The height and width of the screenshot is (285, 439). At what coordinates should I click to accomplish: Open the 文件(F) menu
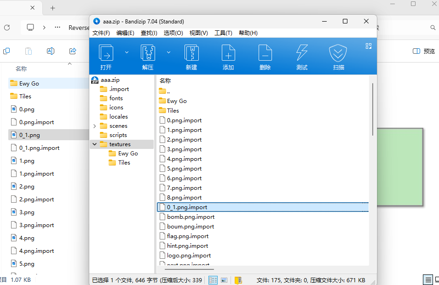point(101,33)
